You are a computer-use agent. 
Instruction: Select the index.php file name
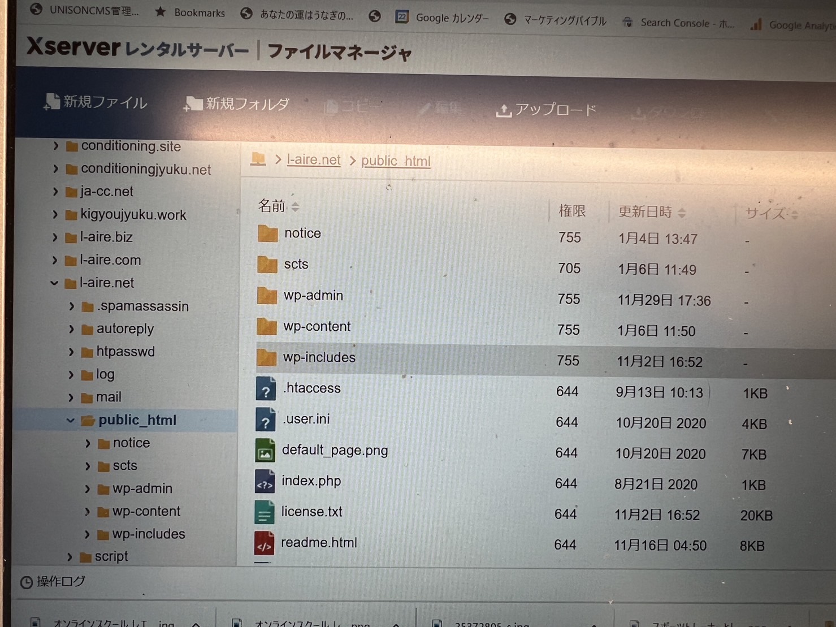pos(311,481)
